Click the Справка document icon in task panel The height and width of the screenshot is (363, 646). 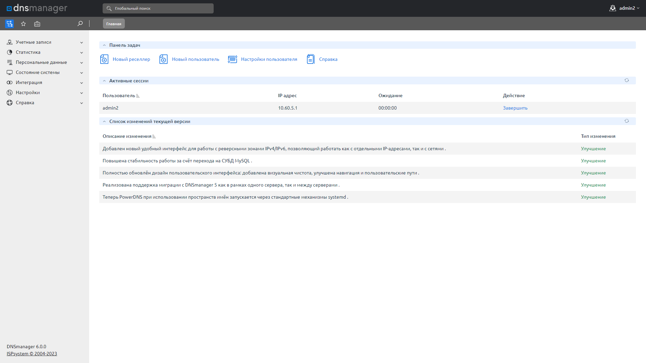311,59
